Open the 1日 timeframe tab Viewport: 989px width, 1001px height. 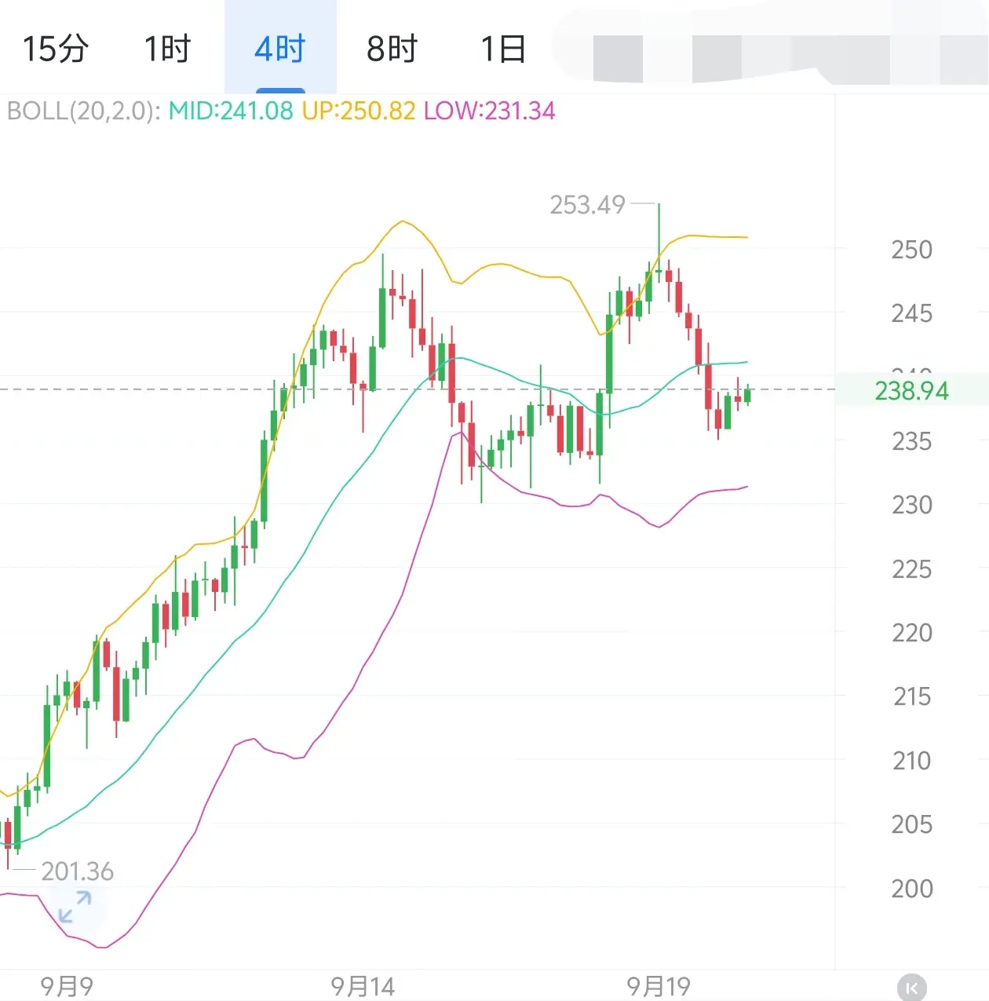click(x=503, y=49)
